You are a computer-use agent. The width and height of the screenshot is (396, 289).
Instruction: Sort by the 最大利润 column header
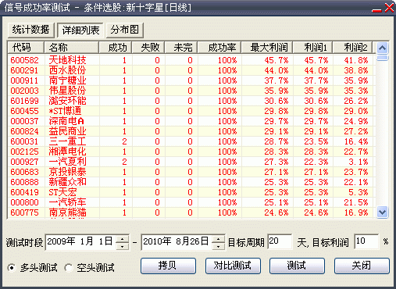[267, 48]
